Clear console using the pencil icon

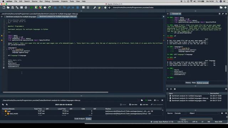pos(223,14)
